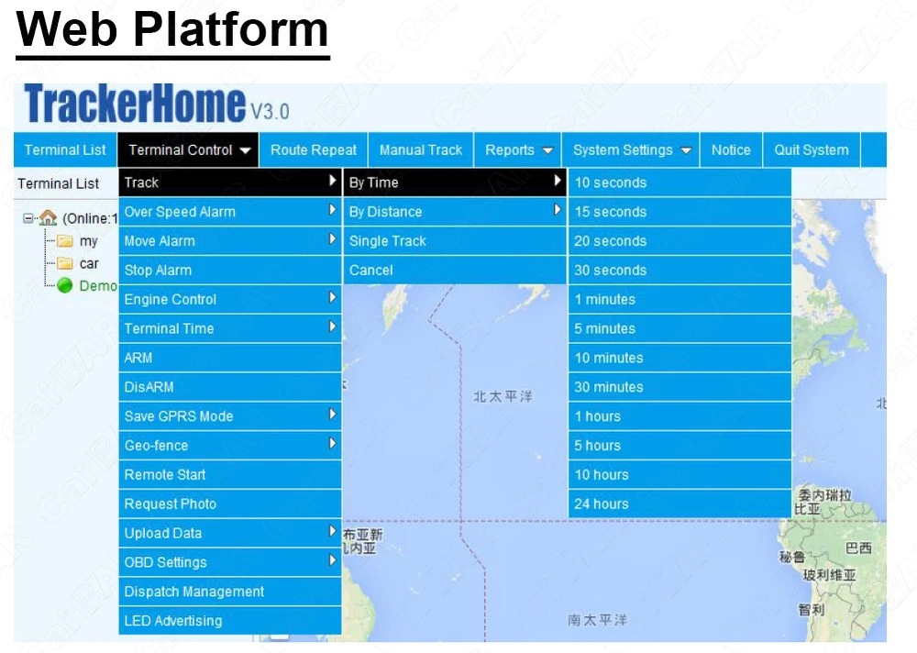Choose Remote Start from the menu
917x653 pixels.
tap(230, 475)
